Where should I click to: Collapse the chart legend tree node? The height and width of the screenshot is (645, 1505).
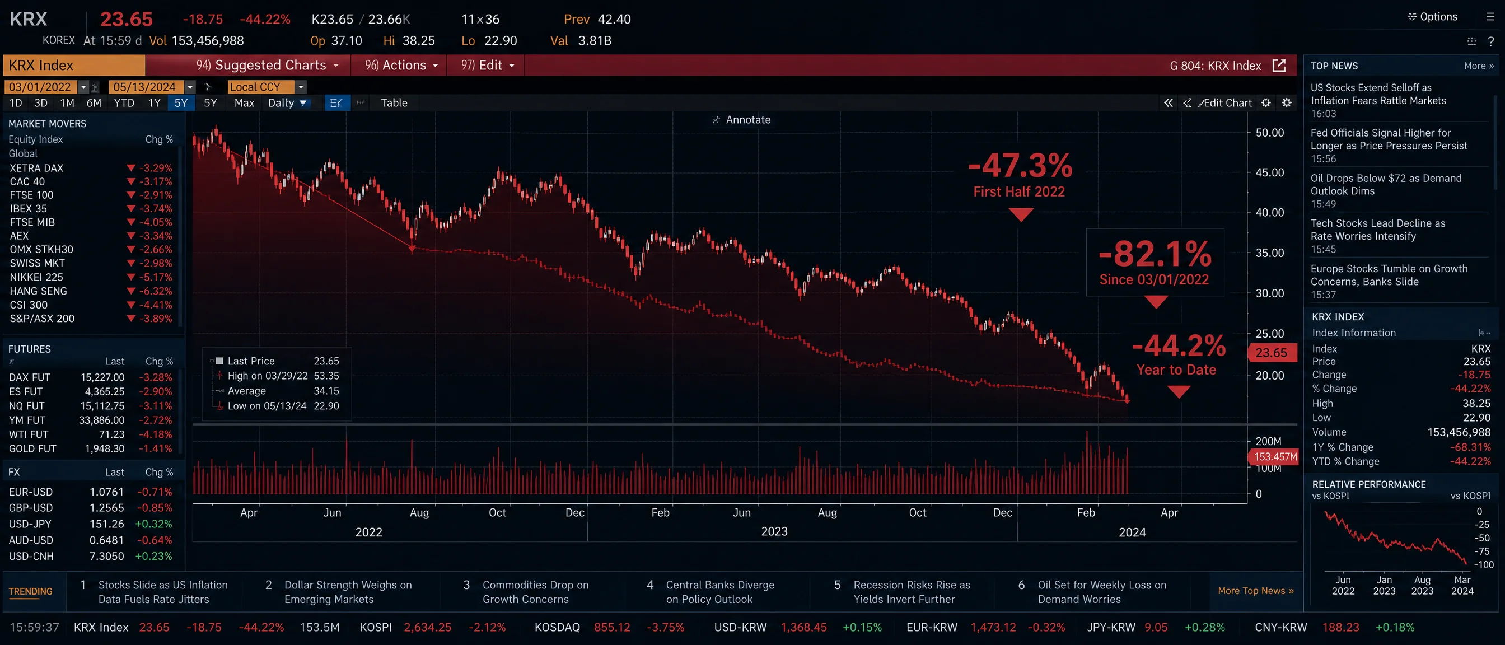[x=212, y=361]
